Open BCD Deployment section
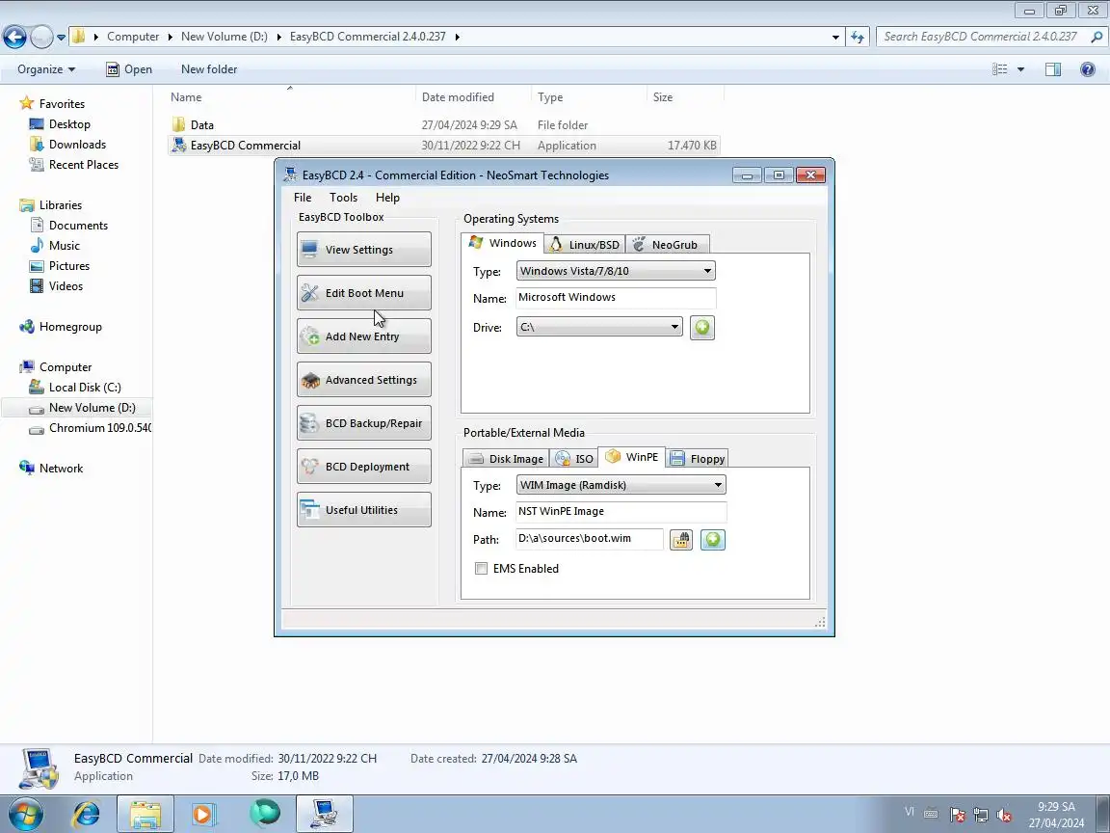1110x833 pixels. coord(364,466)
